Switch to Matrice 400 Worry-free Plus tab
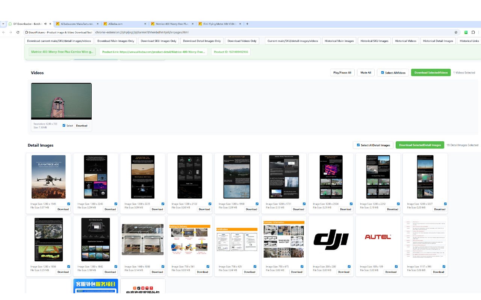481x300 pixels. coord(172,24)
